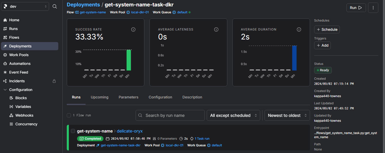Click the entrypoint path get_system_name_task.py
This screenshot has width=385, height=153.
point(346,135)
